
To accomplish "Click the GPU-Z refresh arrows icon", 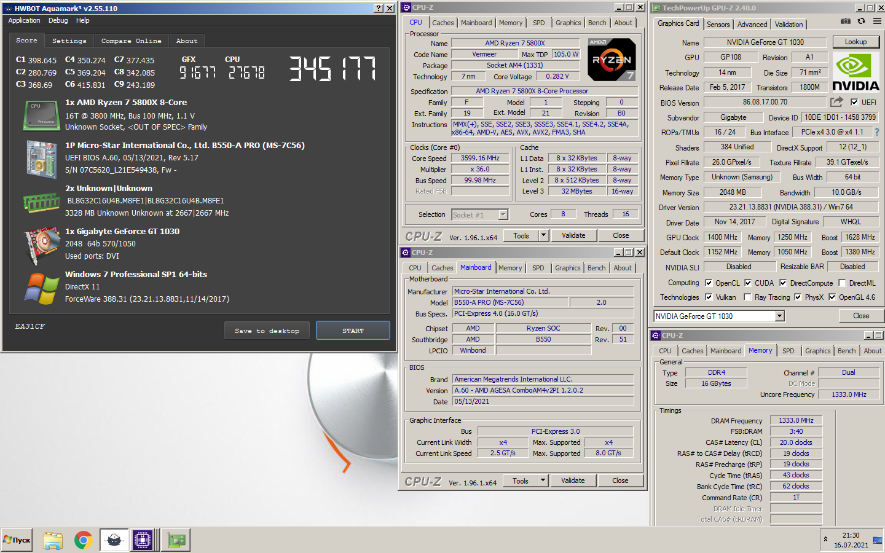I will [x=862, y=21].
